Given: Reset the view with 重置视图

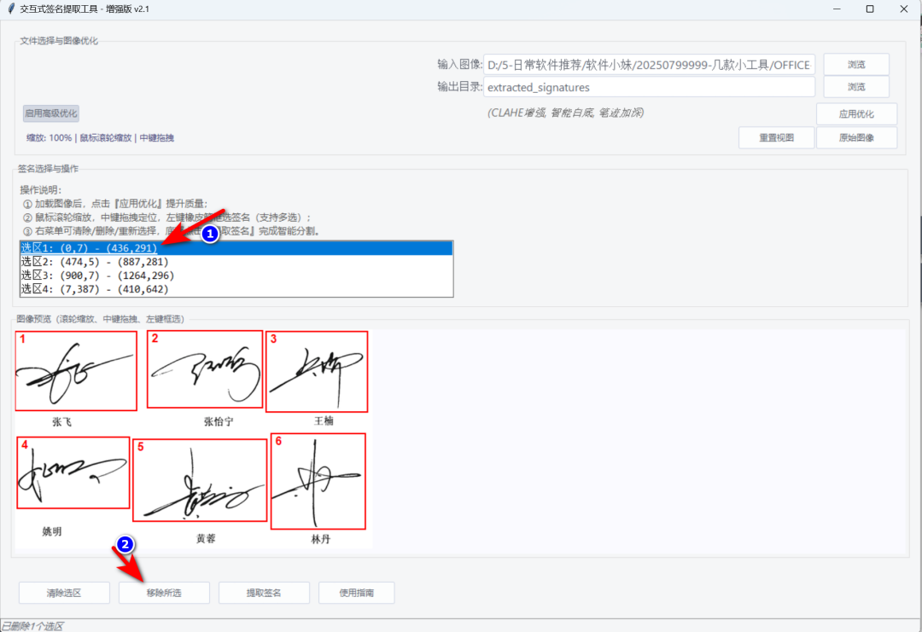Looking at the screenshot, I should (776, 137).
